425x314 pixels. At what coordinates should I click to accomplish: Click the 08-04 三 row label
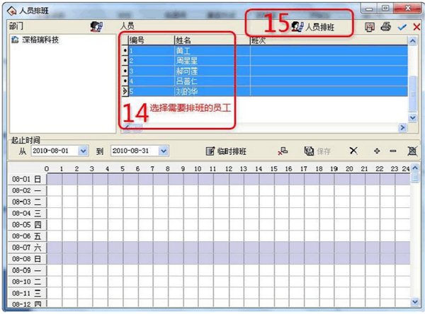pos(27,214)
